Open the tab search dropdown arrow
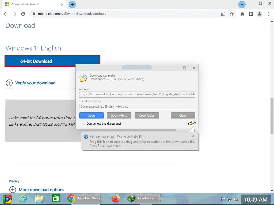The height and width of the screenshot is (205, 274). [242, 5]
